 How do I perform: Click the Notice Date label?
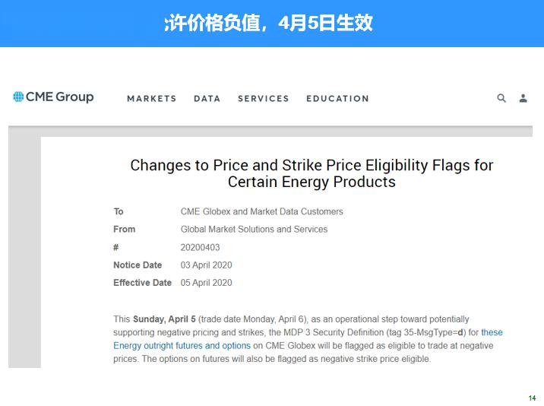pyautogui.click(x=138, y=265)
